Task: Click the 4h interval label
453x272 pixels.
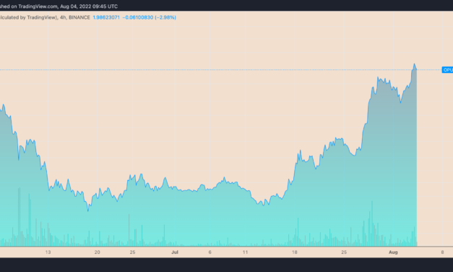Action: pos(63,17)
